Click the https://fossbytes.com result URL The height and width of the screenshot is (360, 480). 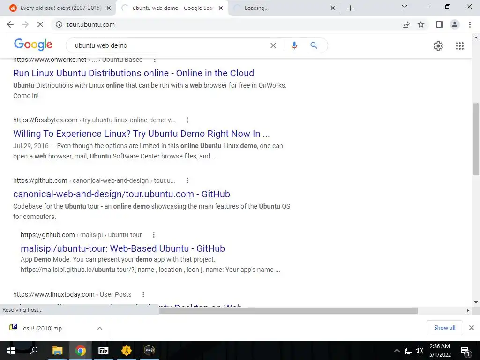coord(94,120)
